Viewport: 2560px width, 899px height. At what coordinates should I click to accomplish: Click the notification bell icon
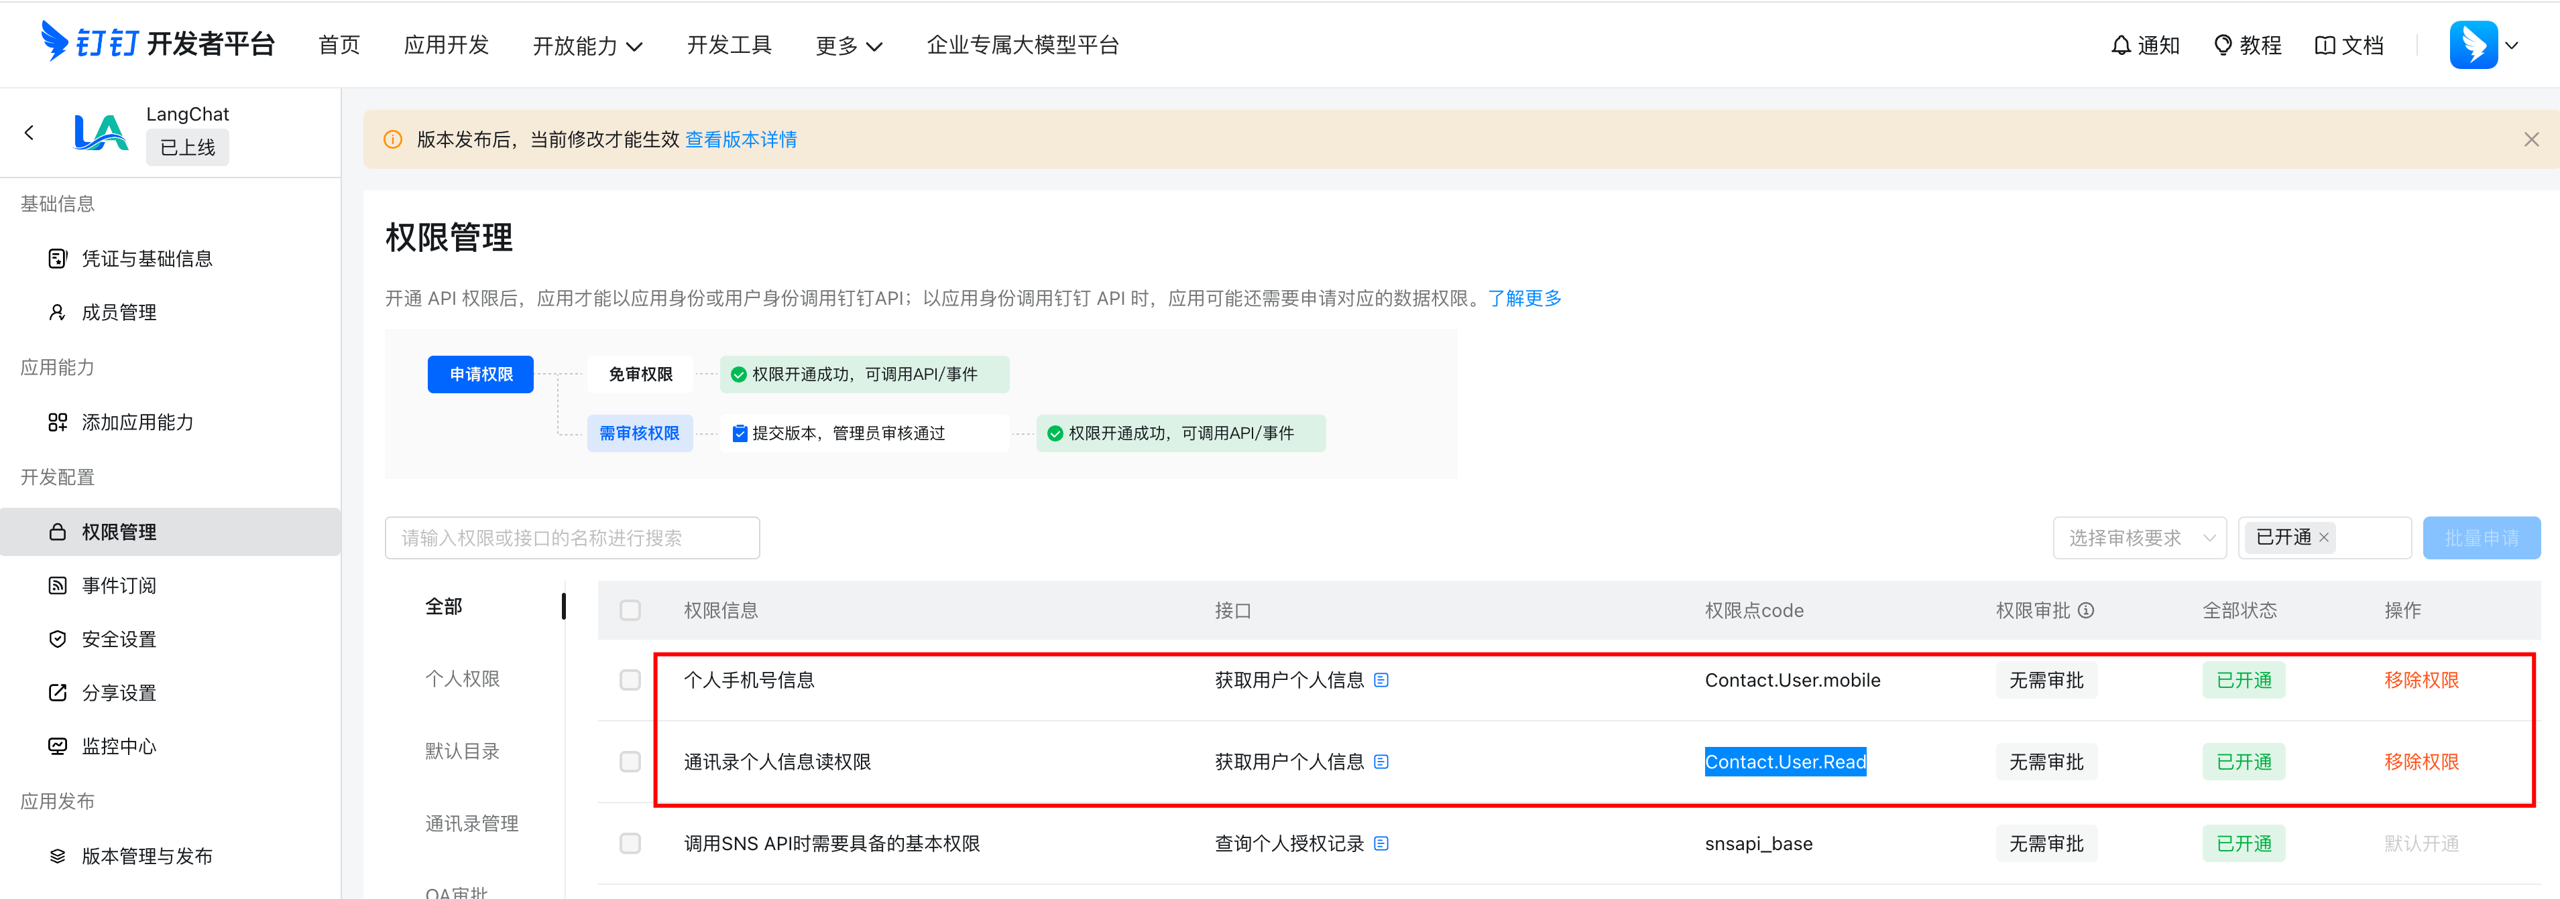[2121, 46]
